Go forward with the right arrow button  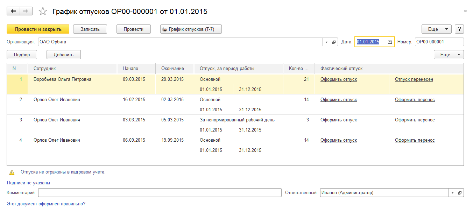26,11
